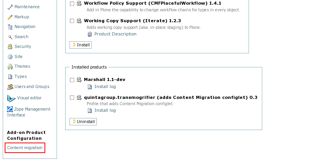Image resolution: width=336 pixels, height=162 pixels.
Task: Click the Navigation tree icon
Action: click(10, 27)
